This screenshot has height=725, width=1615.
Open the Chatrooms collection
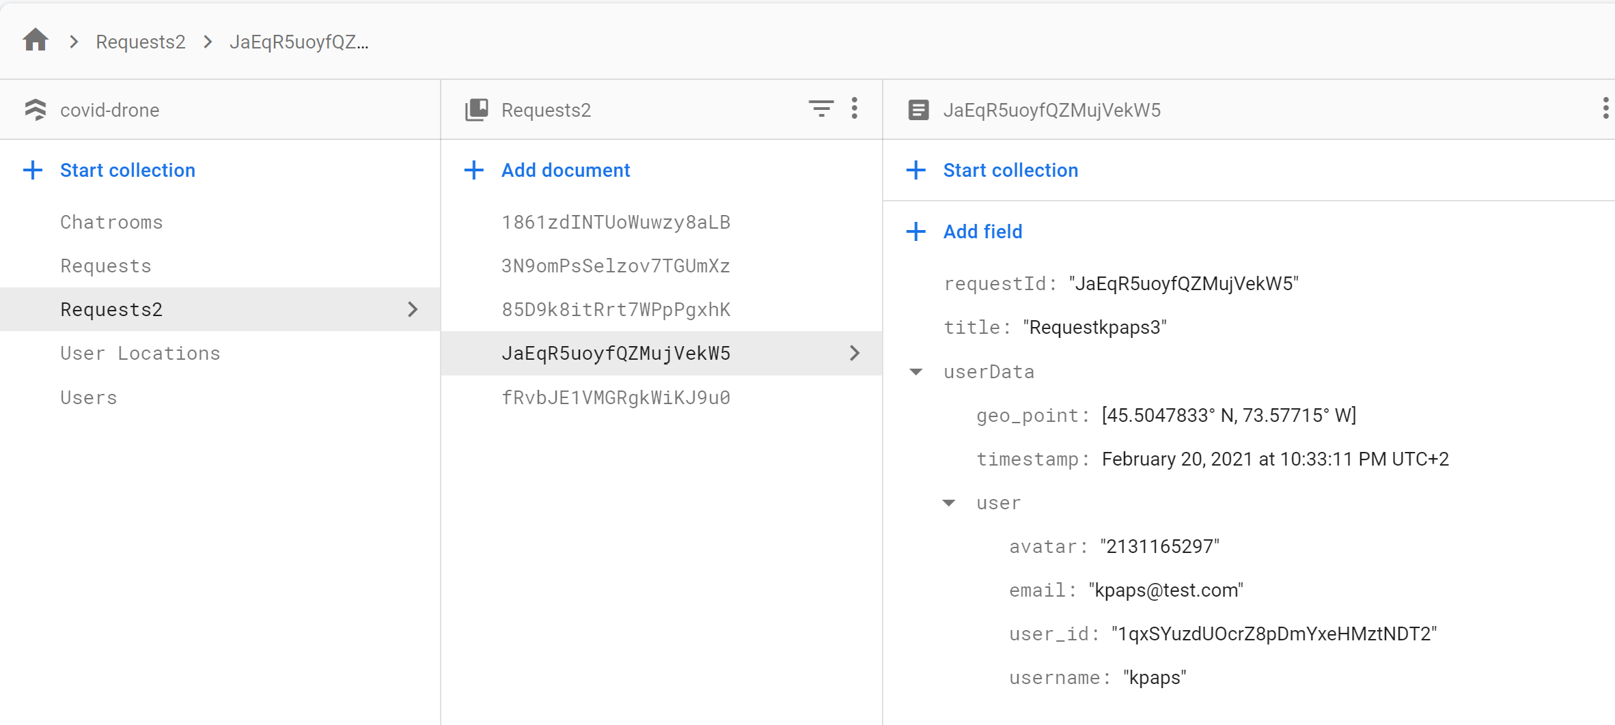(x=111, y=222)
